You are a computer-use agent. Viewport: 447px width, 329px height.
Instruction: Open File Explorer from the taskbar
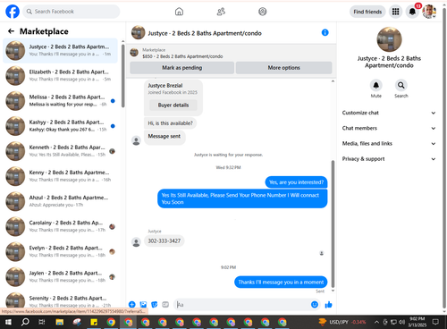60,322
